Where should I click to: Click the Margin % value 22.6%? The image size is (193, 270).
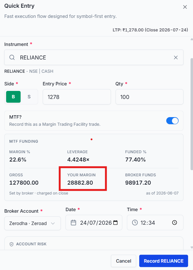[x=18, y=160]
